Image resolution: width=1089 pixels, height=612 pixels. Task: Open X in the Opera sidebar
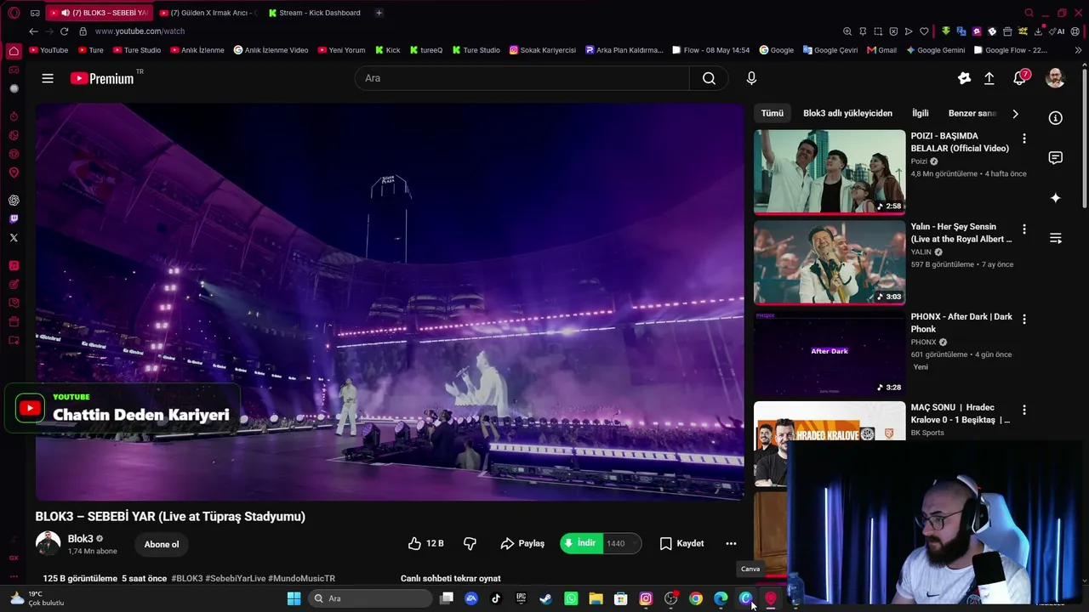(x=14, y=238)
